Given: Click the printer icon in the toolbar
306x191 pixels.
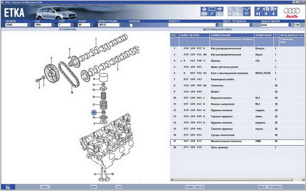Looking at the screenshot, I should pos(204,9).
